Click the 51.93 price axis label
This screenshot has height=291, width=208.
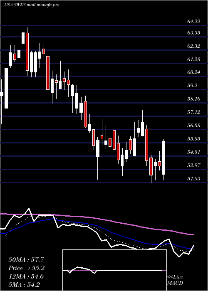194,179
